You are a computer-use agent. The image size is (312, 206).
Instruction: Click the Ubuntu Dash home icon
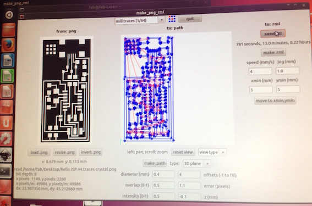pyautogui.click(x=9, y=15)
